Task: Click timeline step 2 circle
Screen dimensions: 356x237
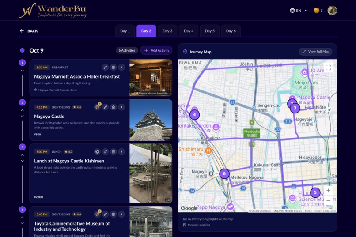Action: point(22,102)
